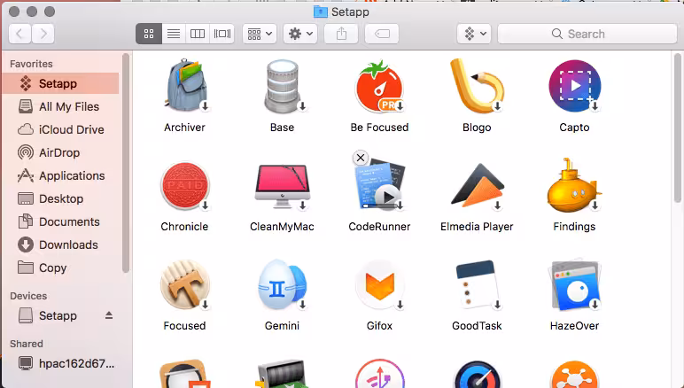Open the Elmedia Player icon
Image resolution: width=684 pixels, height=388 pixels.
[x=477, y=186]
